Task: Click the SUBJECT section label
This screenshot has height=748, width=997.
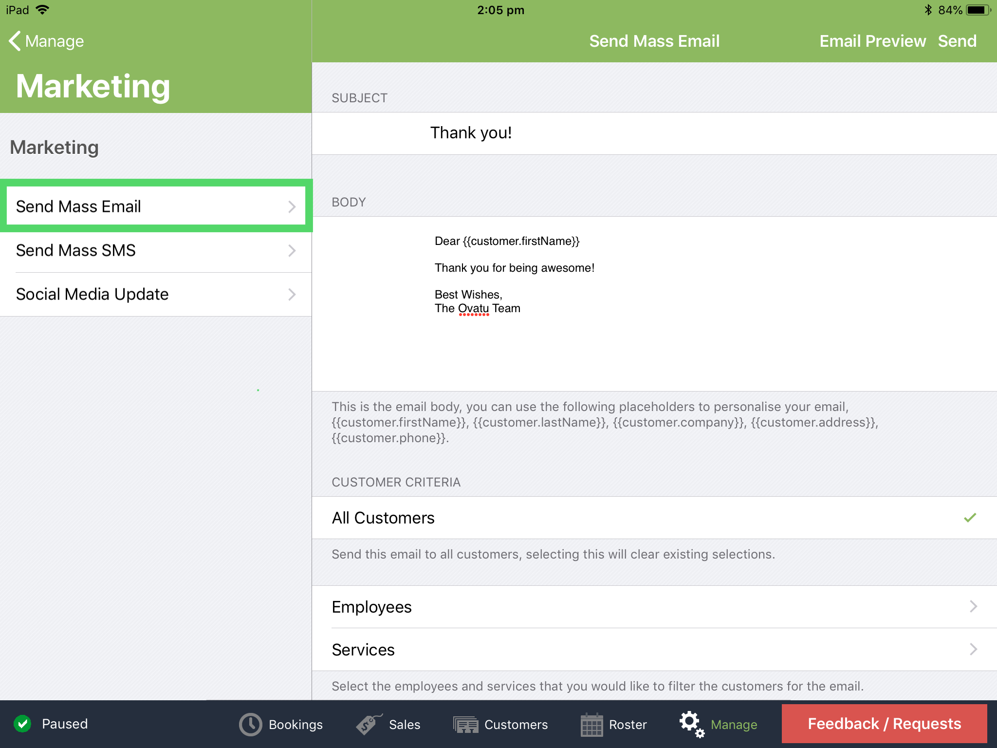Action: (359, 98)
